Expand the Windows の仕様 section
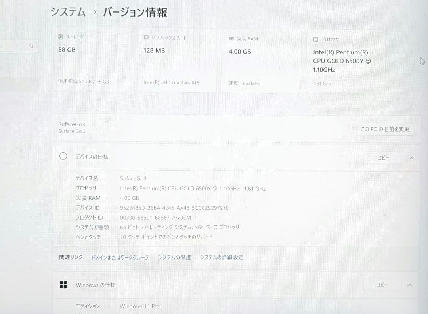This screenshot has height=314, width=428. (409, 285)
